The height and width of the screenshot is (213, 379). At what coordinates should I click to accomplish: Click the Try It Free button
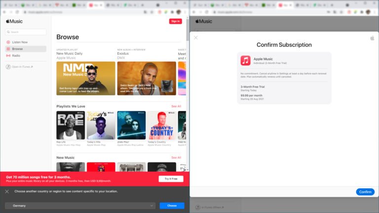(171, 178)
